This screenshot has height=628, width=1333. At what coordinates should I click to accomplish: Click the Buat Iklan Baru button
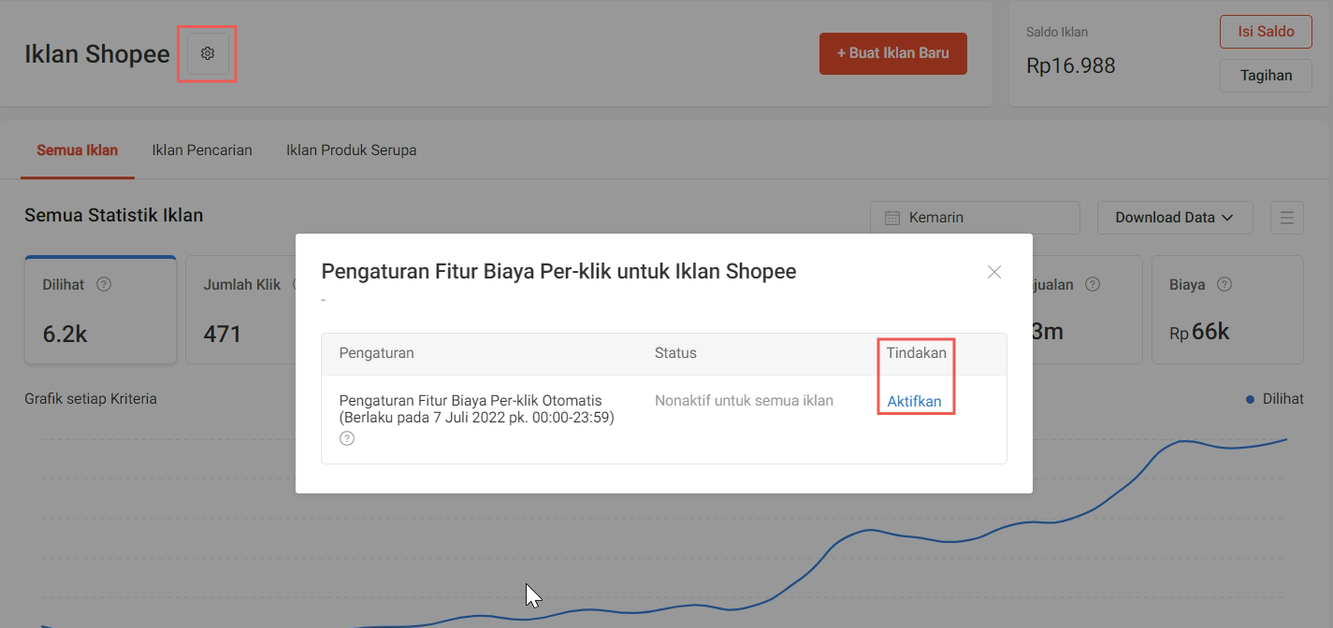(x=893, y=53)
